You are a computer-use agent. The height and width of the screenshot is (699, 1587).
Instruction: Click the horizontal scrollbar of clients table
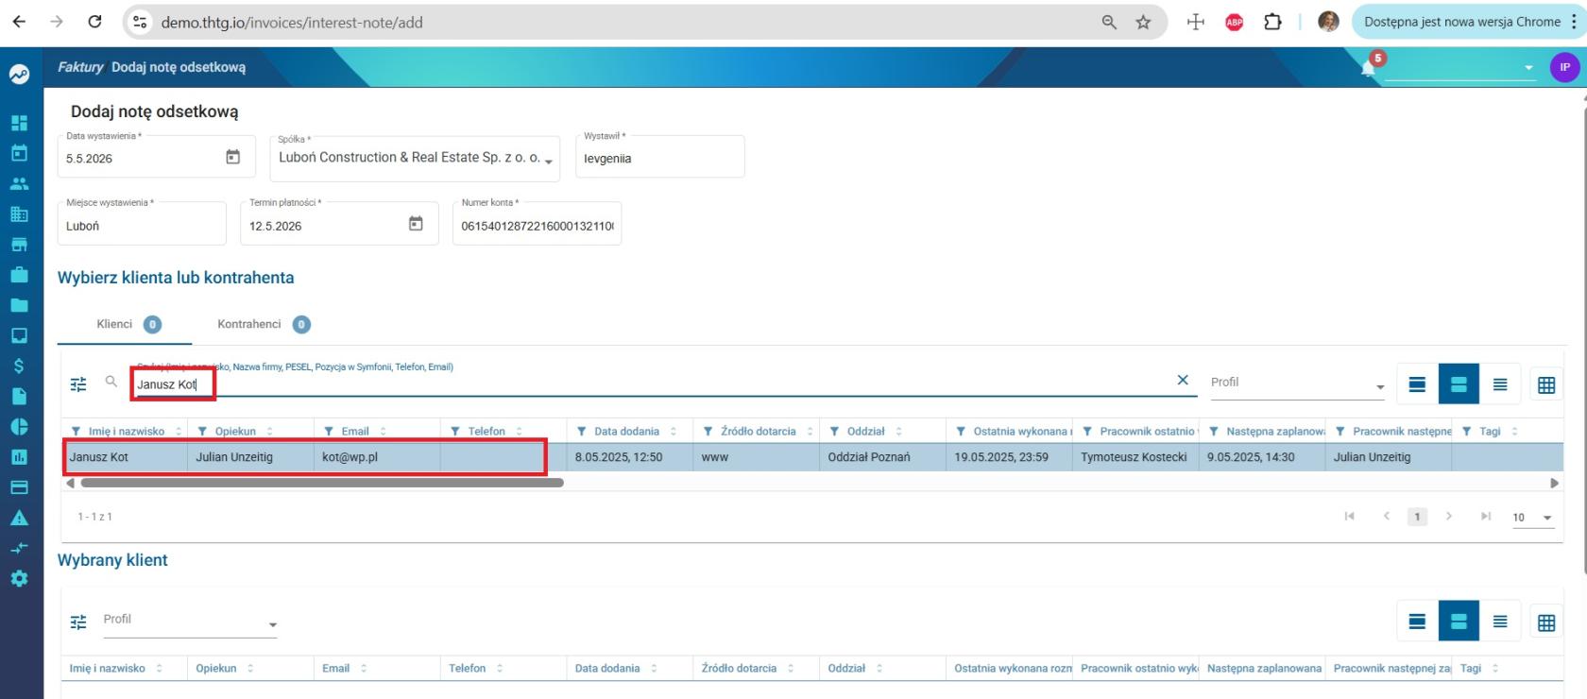point(322,483)
